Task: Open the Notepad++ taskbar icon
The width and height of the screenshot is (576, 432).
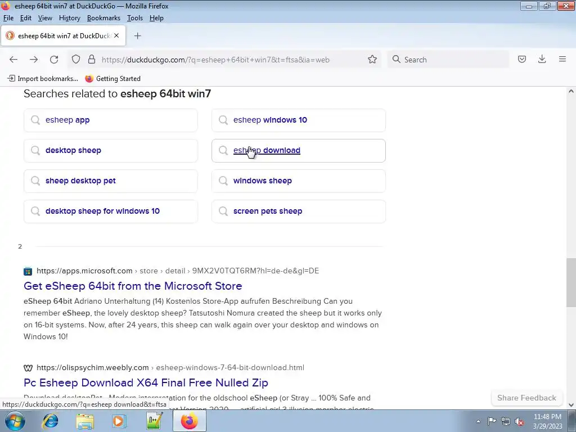Action: point(154,421)
